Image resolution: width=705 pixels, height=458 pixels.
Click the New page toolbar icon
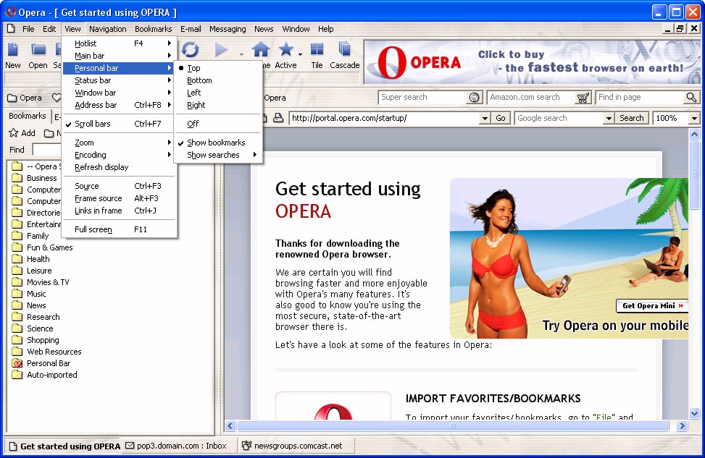[13, 49]
